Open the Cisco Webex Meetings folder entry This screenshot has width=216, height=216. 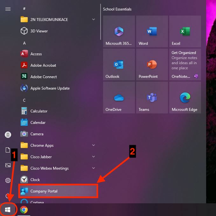[58, 168]
